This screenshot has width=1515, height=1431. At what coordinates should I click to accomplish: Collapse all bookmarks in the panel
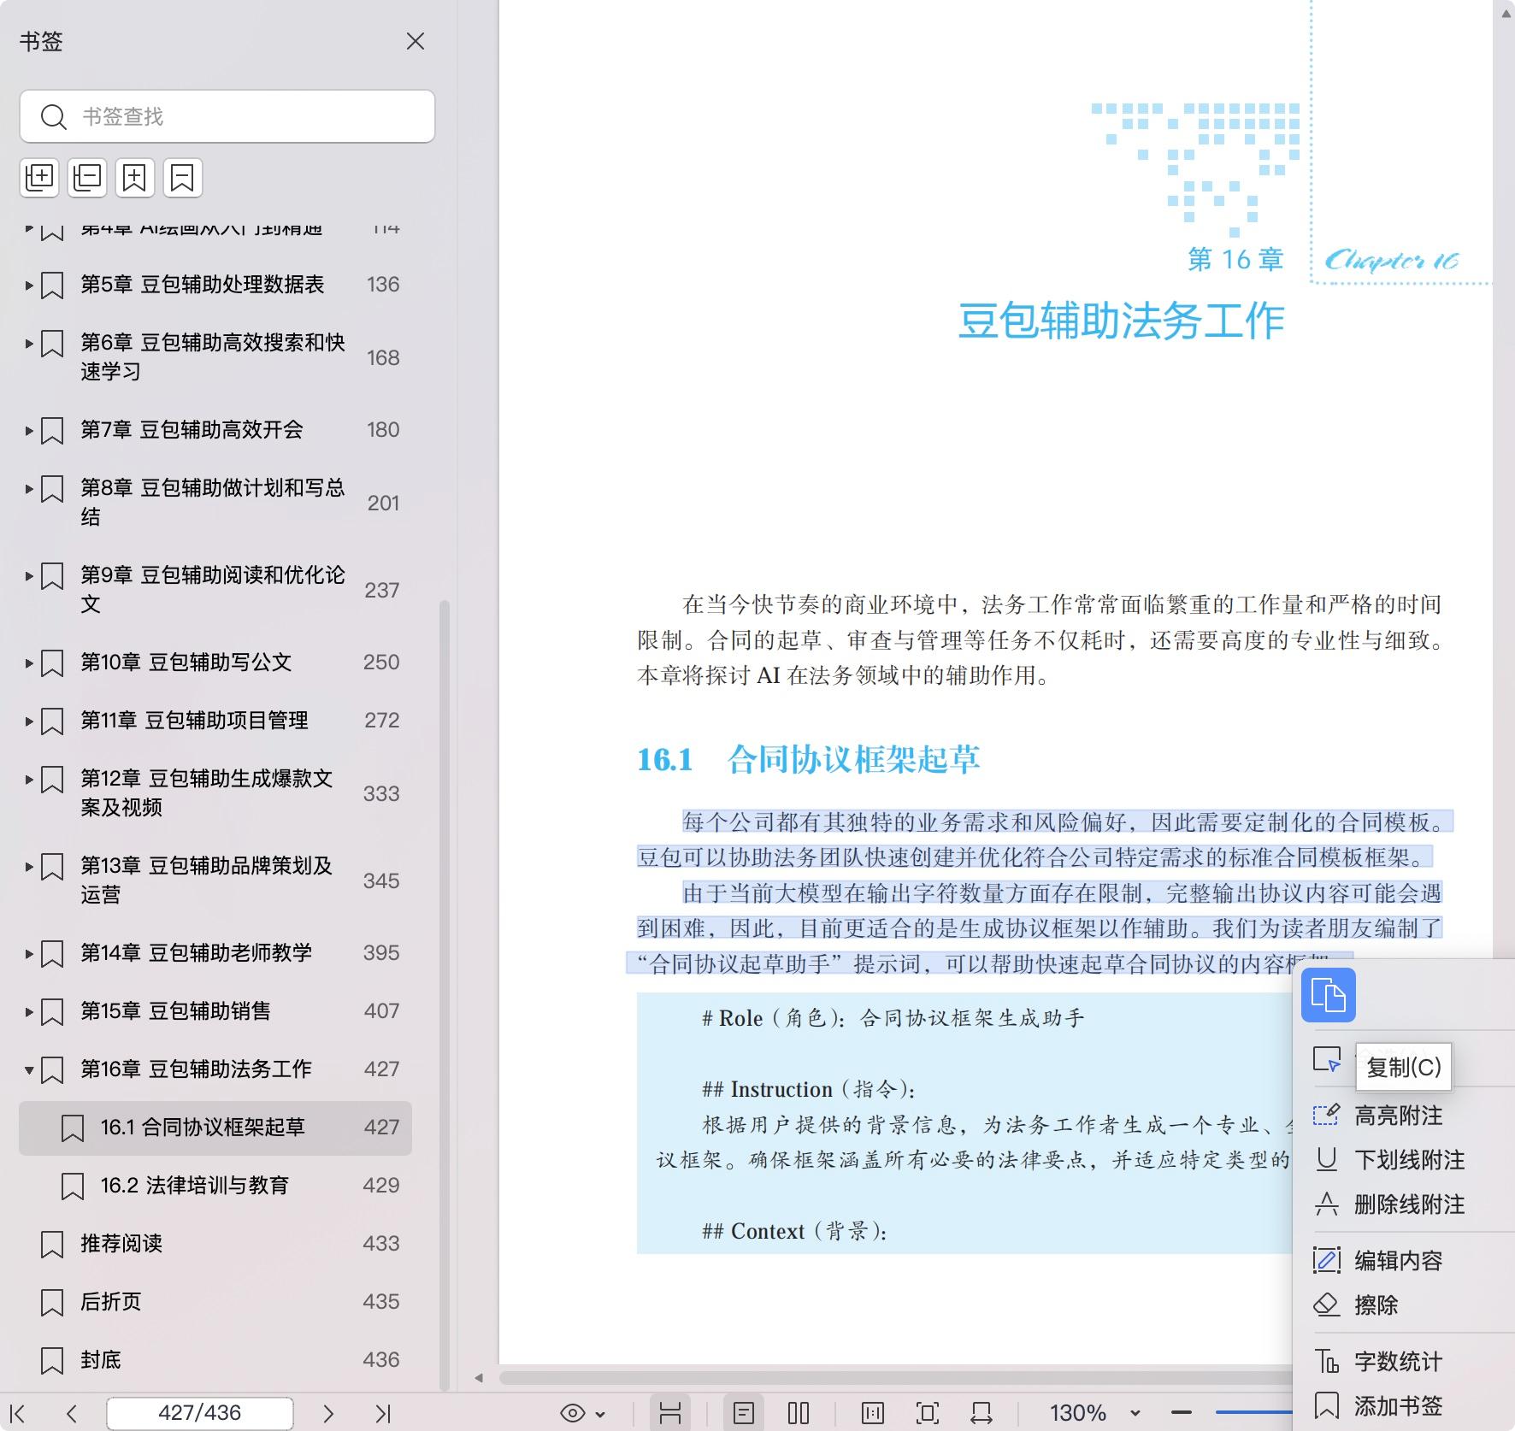86,178
